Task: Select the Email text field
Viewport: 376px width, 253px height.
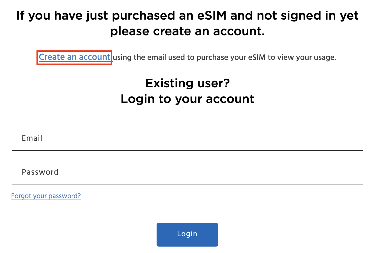Action: click(x=187, y=139)
